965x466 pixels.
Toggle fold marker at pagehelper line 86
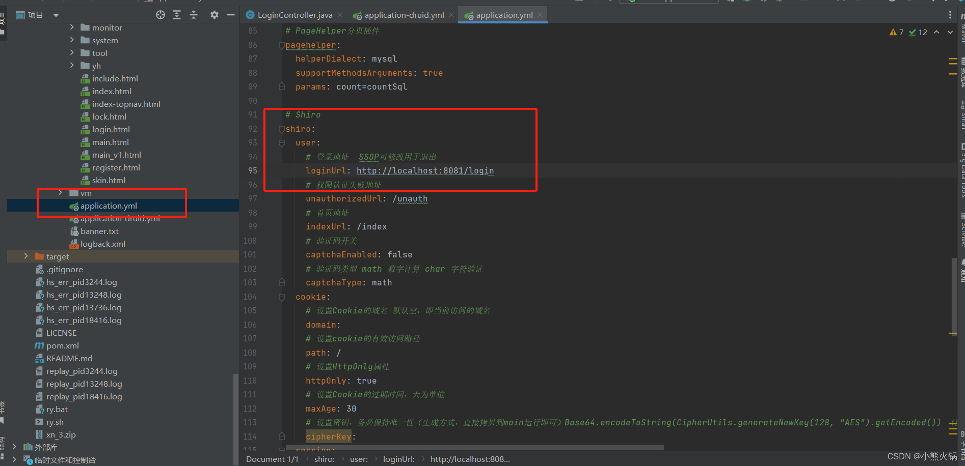(282, 45)
